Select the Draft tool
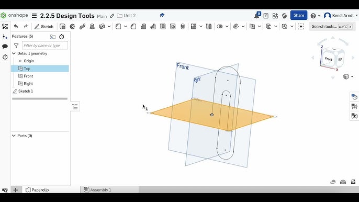Image resolution: width=359 pixels, height=202 pixels. [x=143, y=27]
